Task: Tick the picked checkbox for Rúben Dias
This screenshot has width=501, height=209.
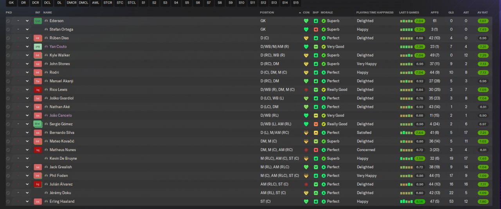Action: 8,38
